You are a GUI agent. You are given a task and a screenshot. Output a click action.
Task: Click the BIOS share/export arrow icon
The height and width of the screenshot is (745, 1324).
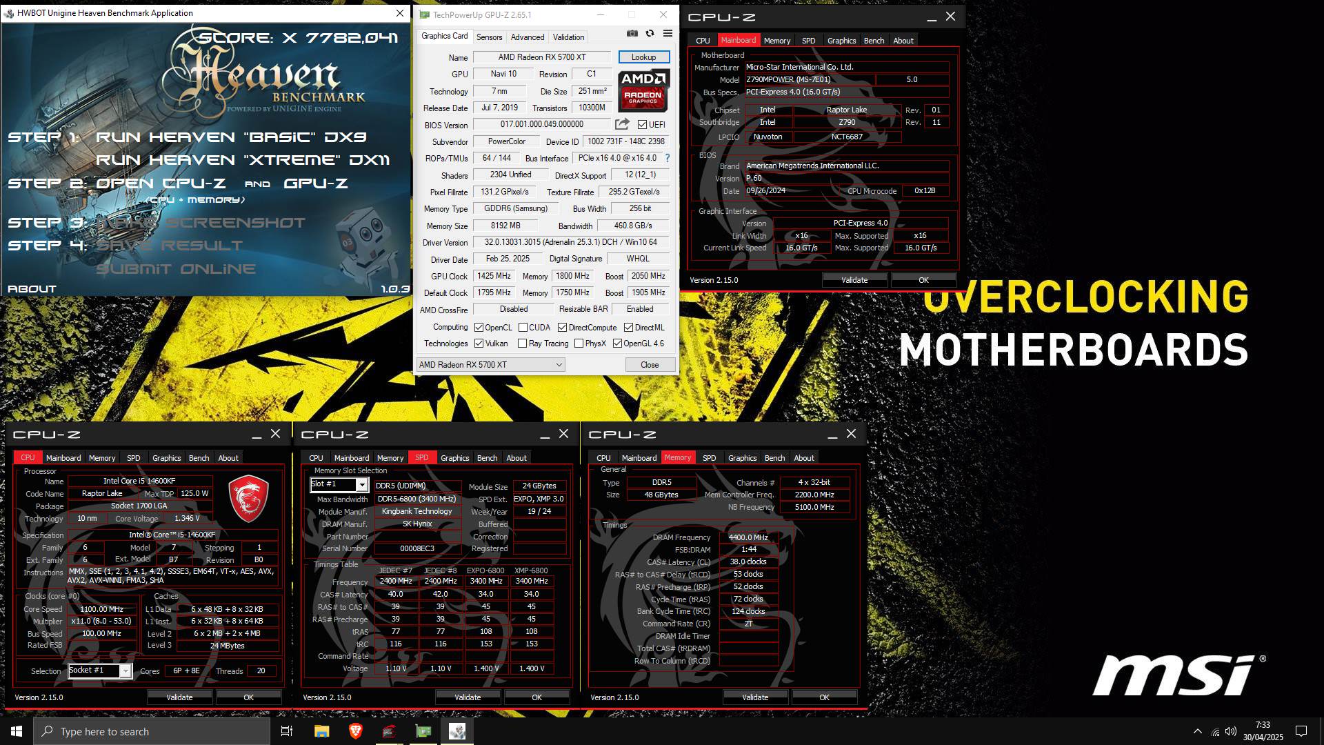622,124
